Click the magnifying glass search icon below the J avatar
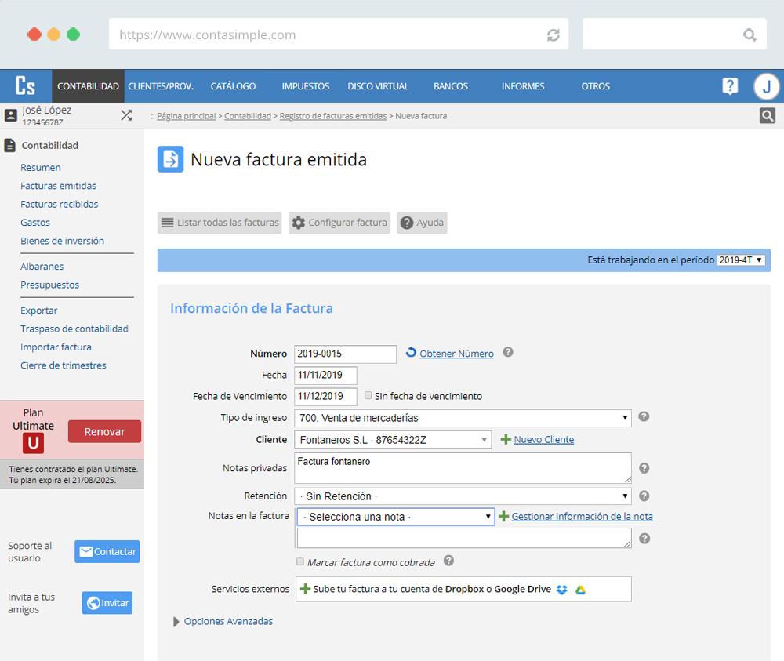 [767, 114]
